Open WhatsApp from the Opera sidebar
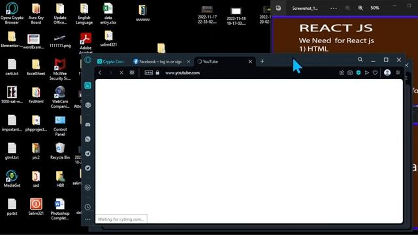The width and height of the screenshot is (418, 235). pos(88,139)
